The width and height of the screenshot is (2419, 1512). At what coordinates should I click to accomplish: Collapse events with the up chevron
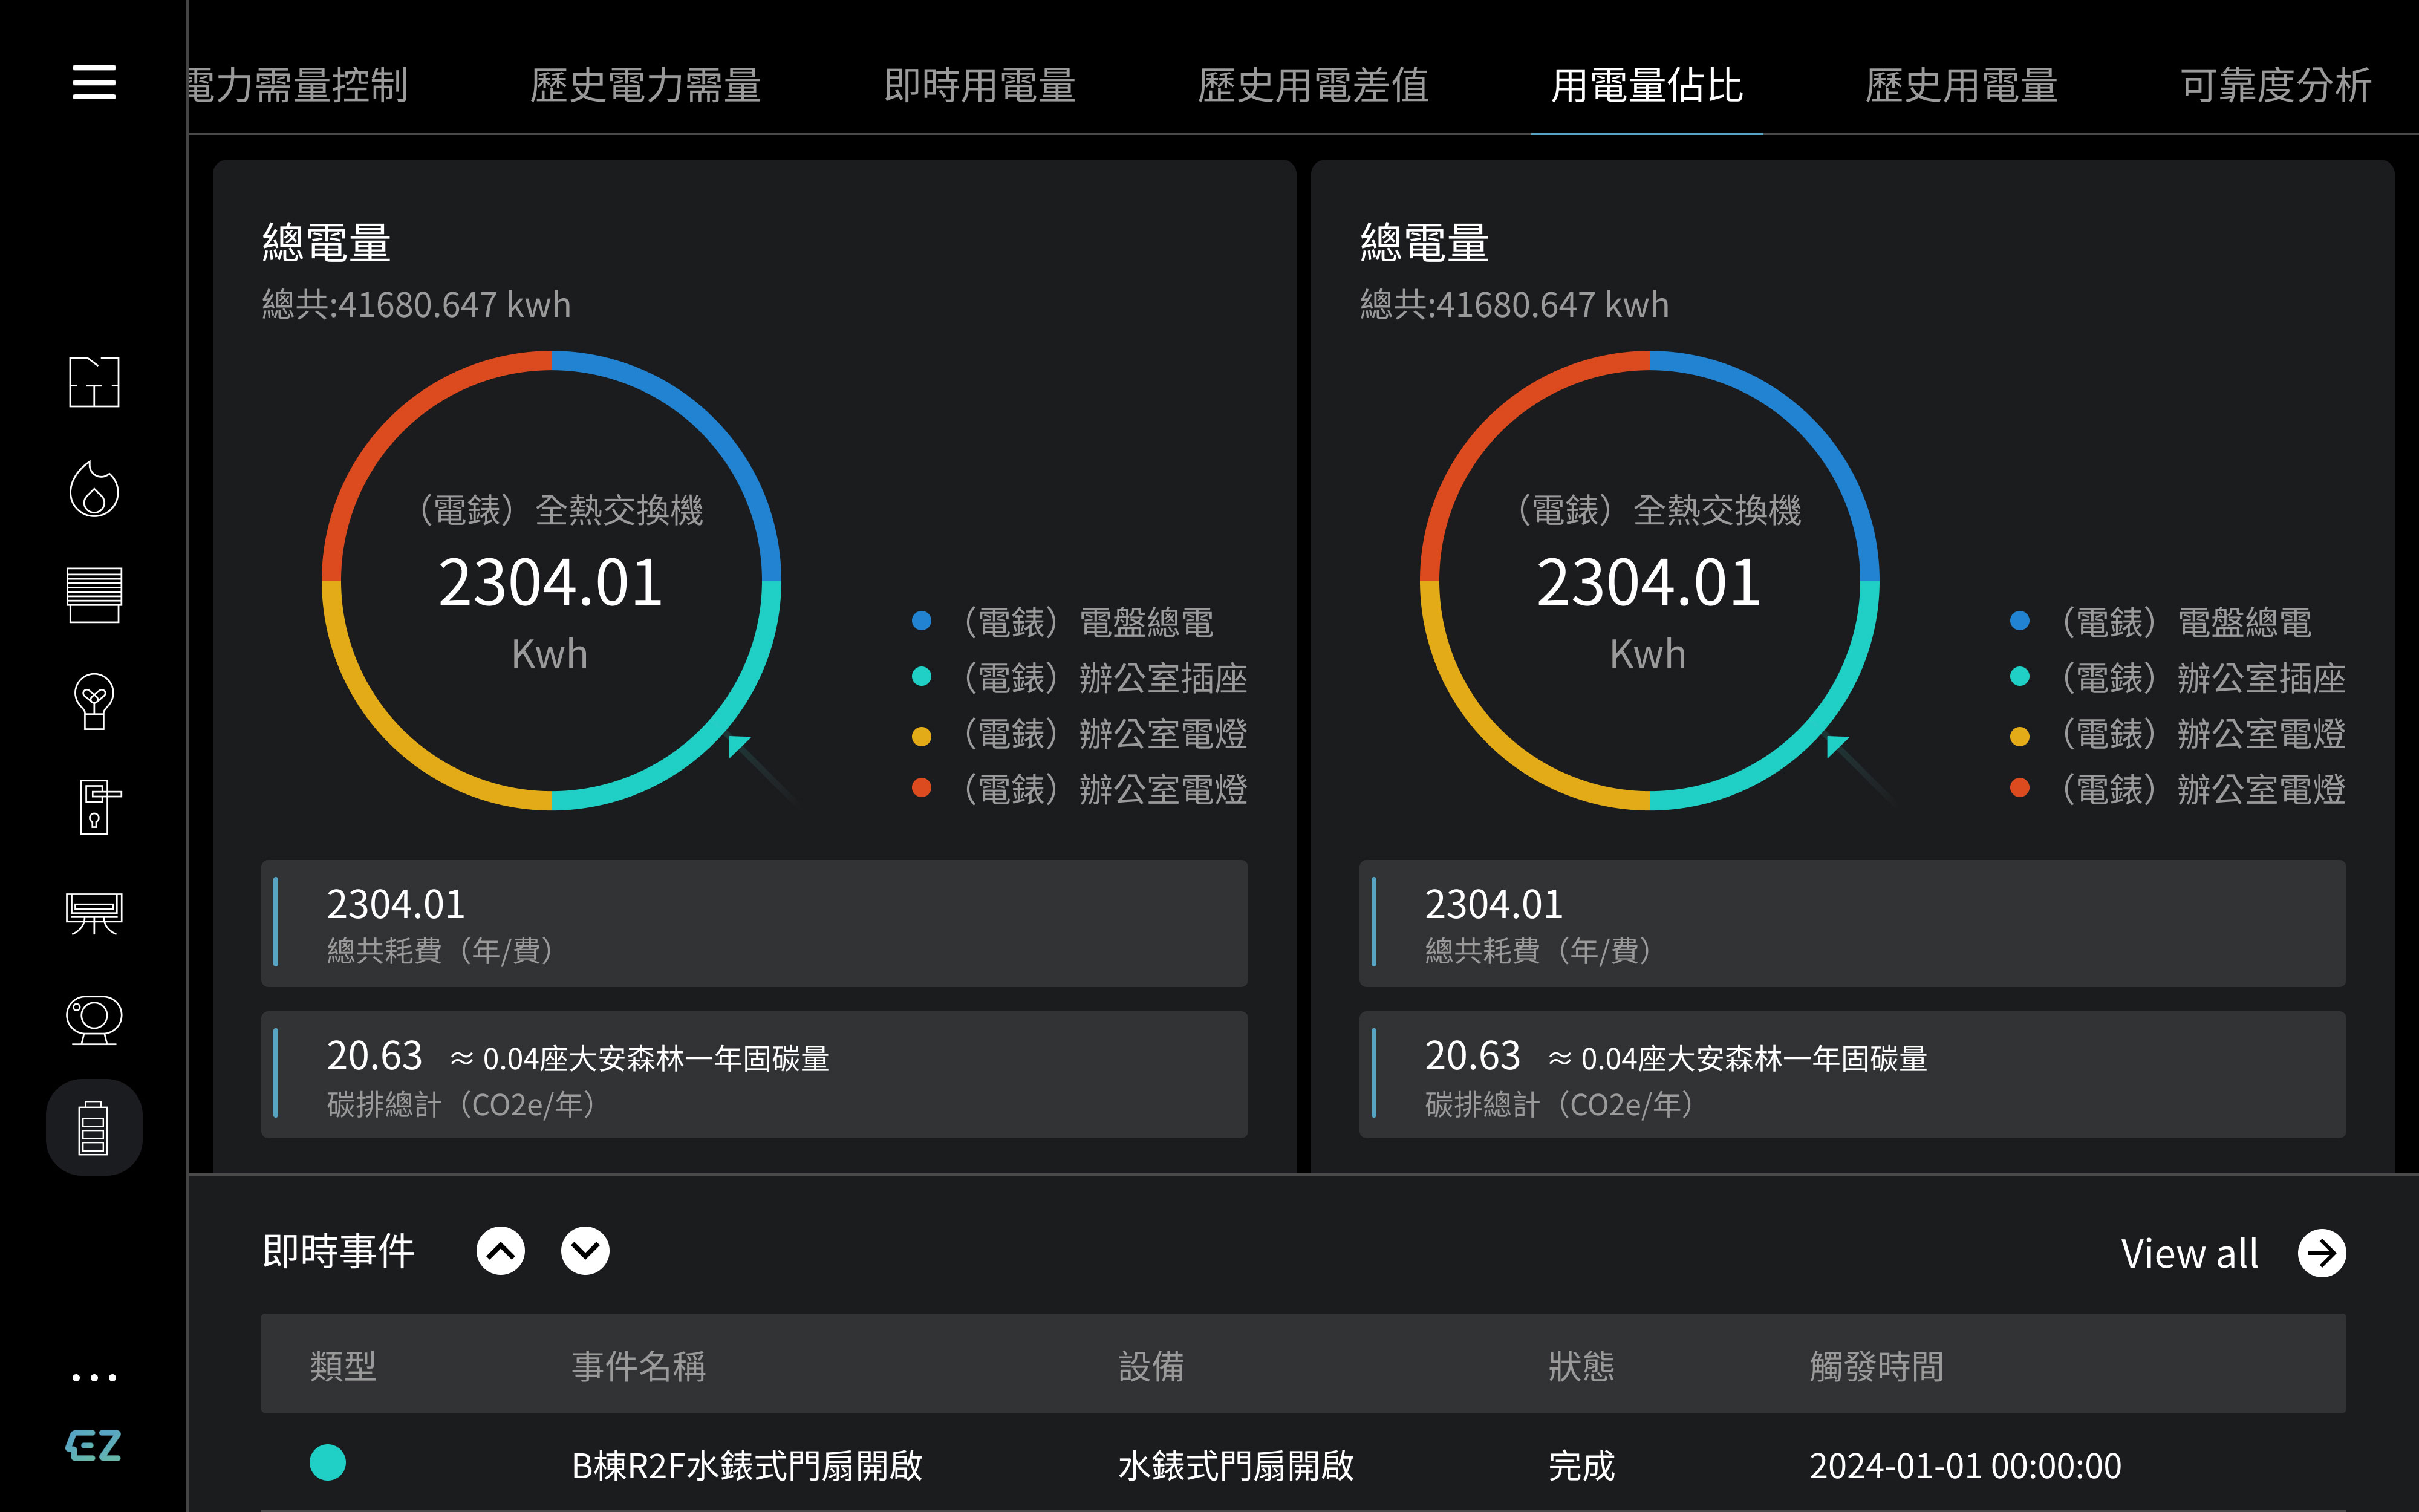click(x=501, y=1251)
